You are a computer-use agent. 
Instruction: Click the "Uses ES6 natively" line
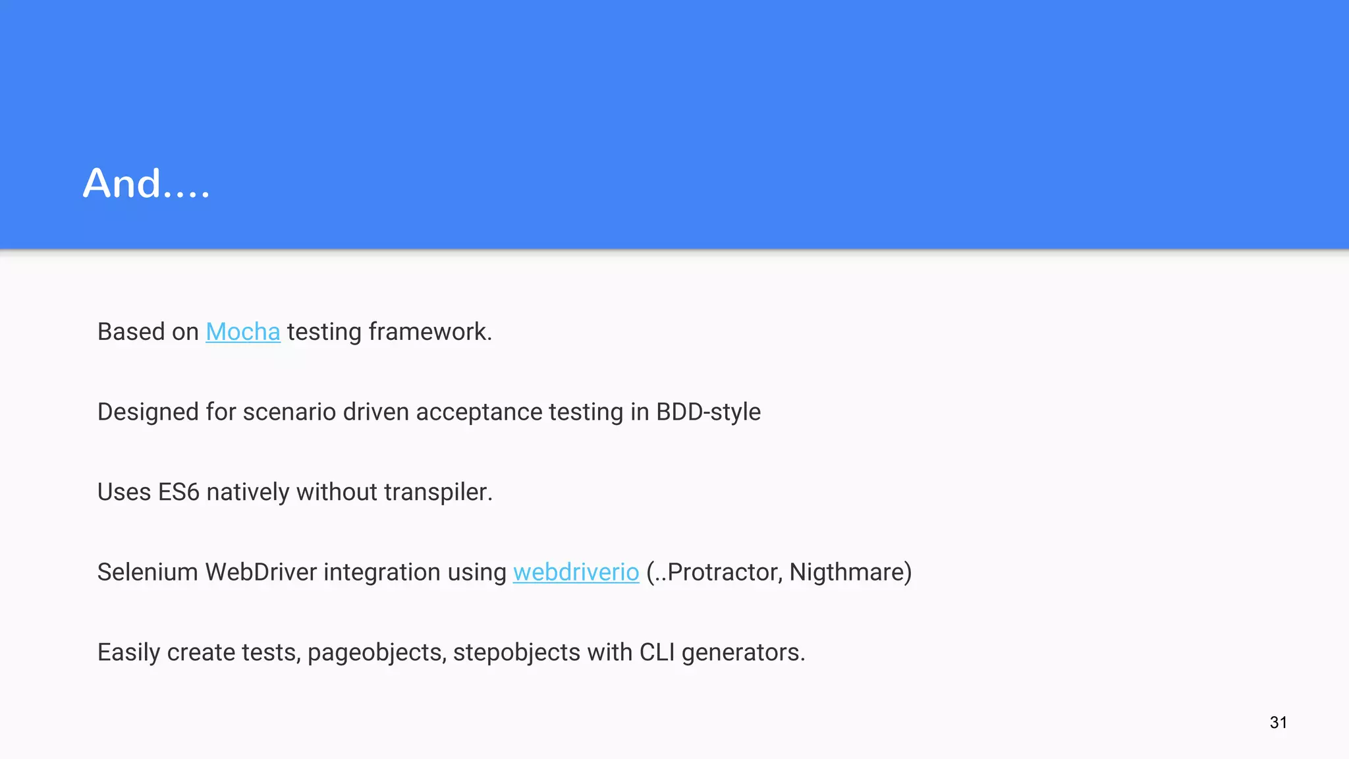tap(295, 492)
